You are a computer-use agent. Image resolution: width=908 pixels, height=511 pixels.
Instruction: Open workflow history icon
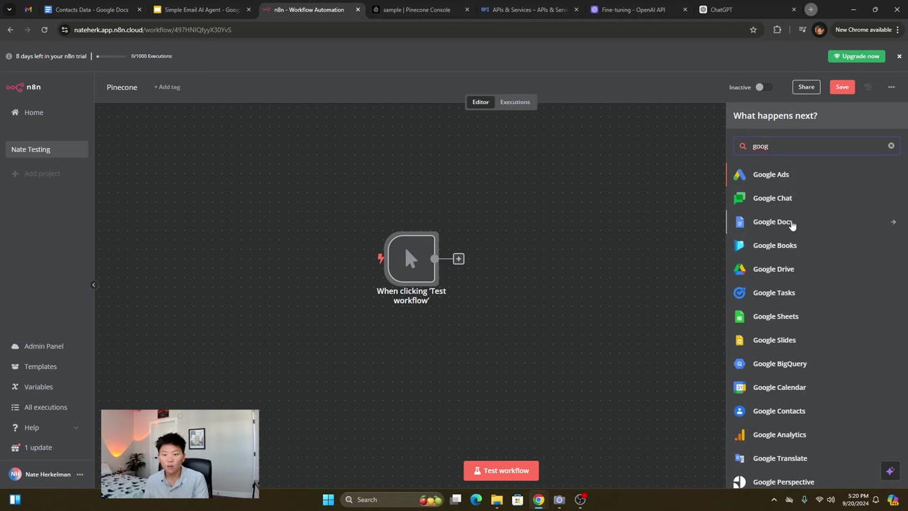pyautogui.click(x=868, y=87)
